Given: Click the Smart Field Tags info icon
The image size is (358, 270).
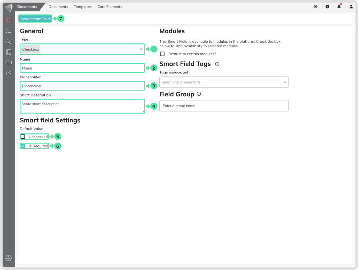Looking at the screenshot, I should [217, 64].
